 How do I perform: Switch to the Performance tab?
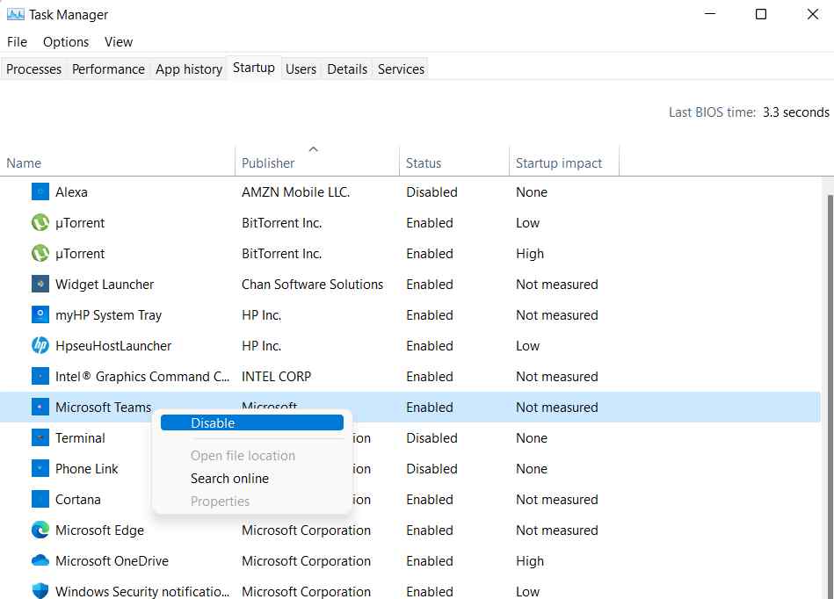[x=108, y=69]
